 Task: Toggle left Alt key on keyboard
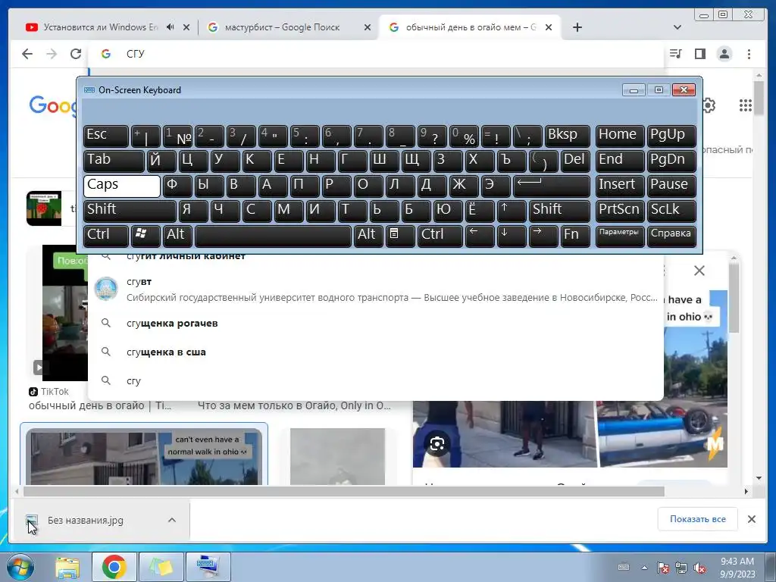[177, 236]
